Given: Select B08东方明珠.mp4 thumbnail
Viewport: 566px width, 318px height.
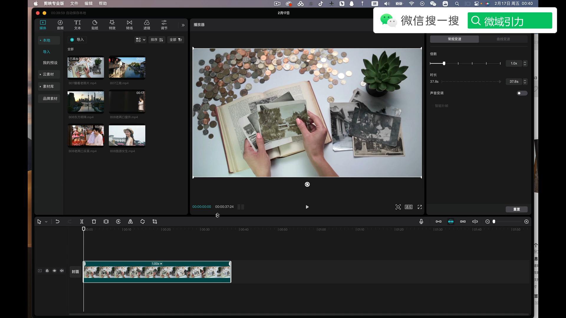Looking at the screenshot, I should 86,102.
